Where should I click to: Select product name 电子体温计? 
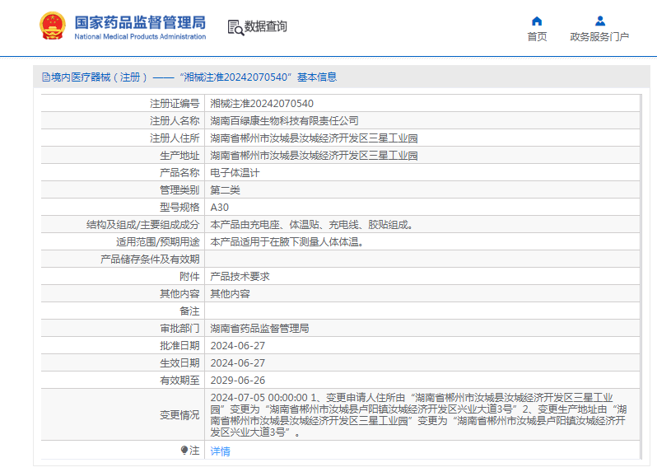[x=235, y=173]
